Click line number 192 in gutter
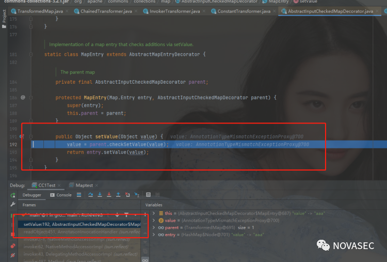 click(x=13, y=144)
